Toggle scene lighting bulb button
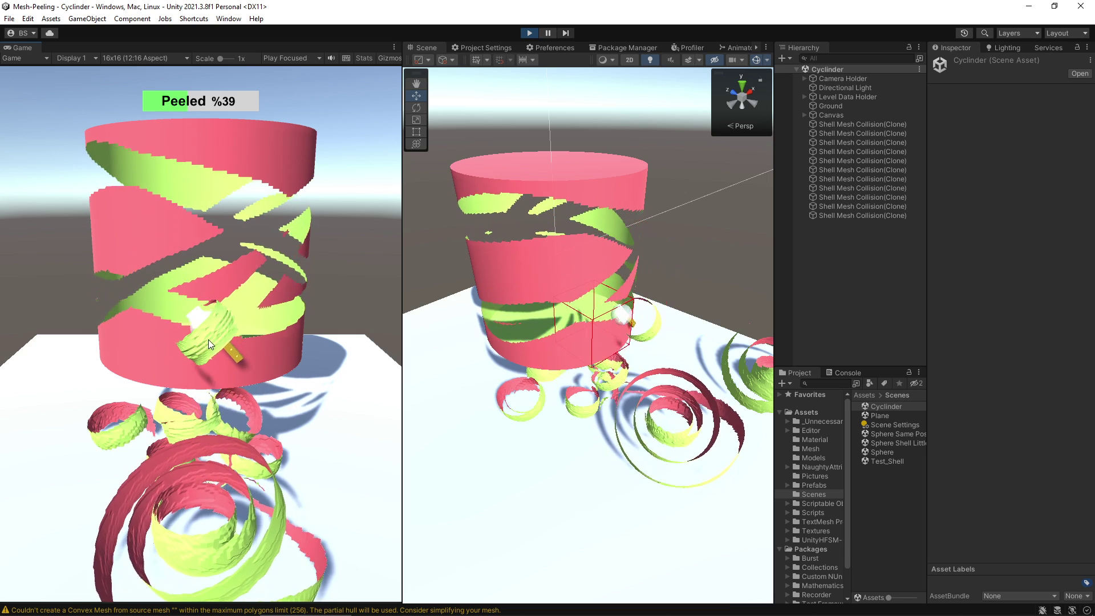The height and width of the screenshot is (616, 1095). coord(650,60)
